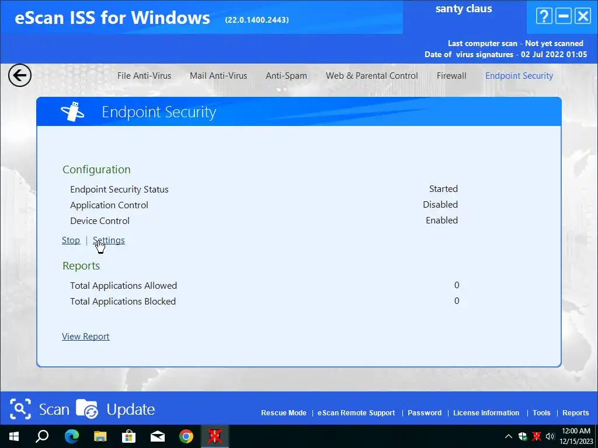Open Web & Parental Control tab
The height and width of the screenshot is (448, 598).
tap(372, 76)
